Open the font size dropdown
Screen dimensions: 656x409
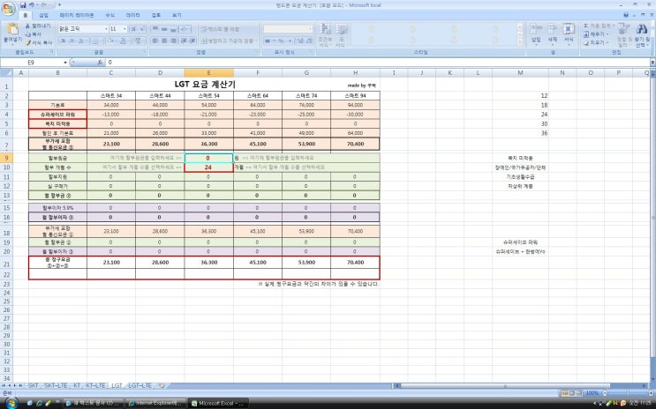pyautogui.click(x=124, y=29)
